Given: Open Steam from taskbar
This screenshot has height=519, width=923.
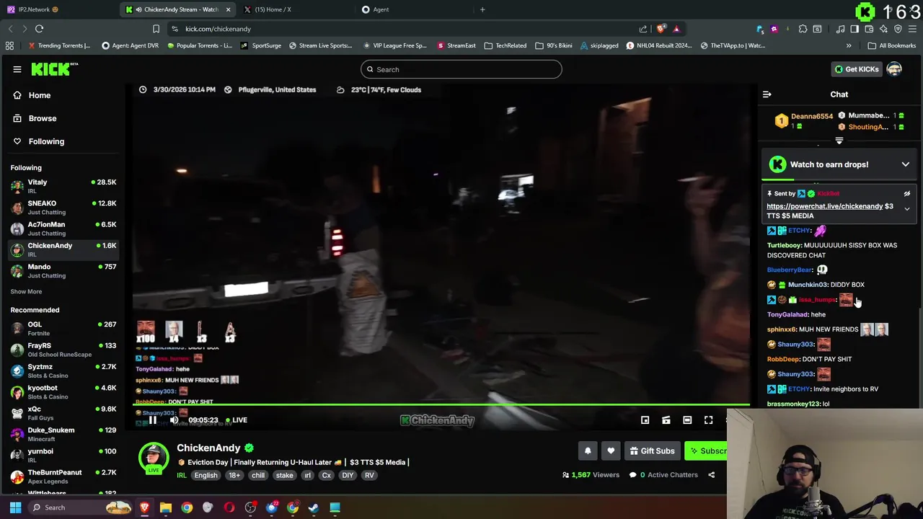Looking at the screenshot, I should coord(314,507).
